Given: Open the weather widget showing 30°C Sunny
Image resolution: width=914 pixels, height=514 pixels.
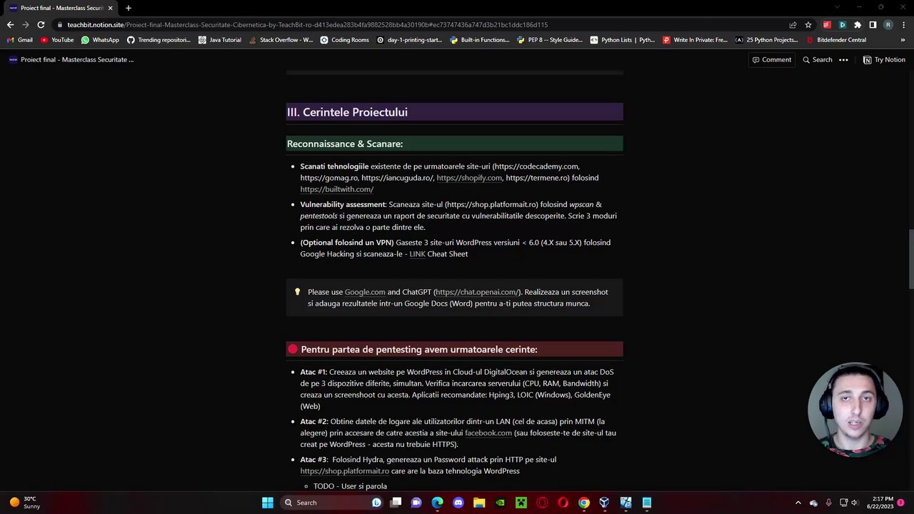Looking at the screenshot, I should click(24, 503).
